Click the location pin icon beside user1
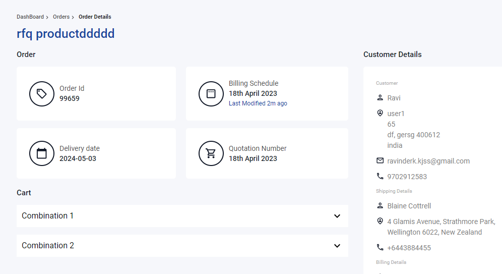 click(380, 113)
